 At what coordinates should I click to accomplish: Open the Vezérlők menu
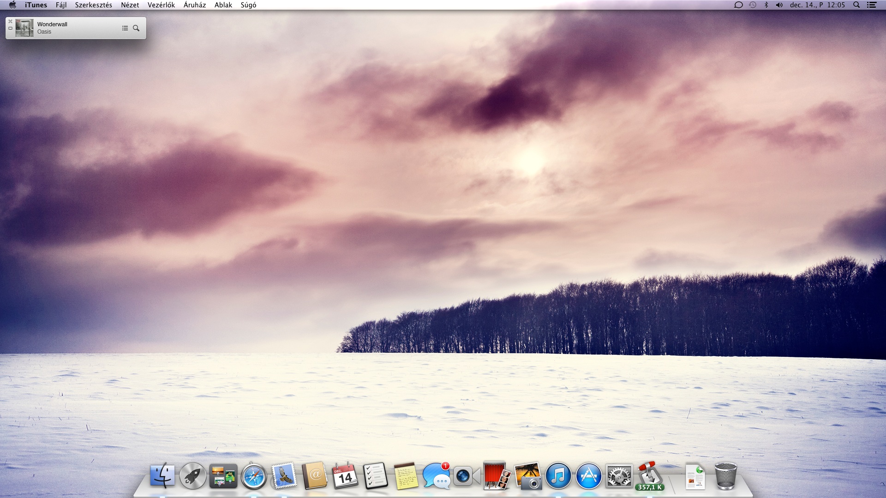tap(161, 5)
